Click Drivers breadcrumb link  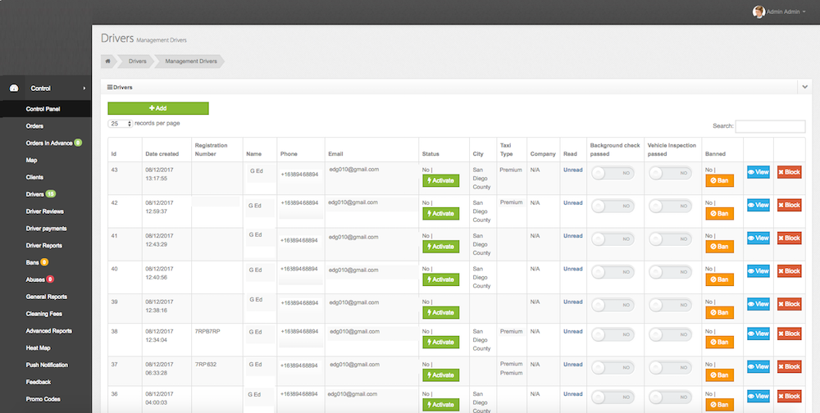click(138, 61)
